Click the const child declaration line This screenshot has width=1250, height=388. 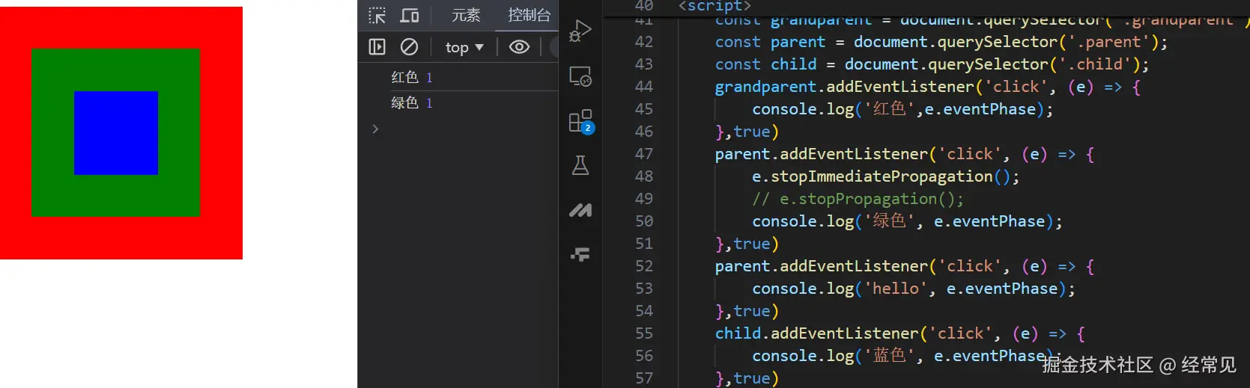click(x=932, y=64)
